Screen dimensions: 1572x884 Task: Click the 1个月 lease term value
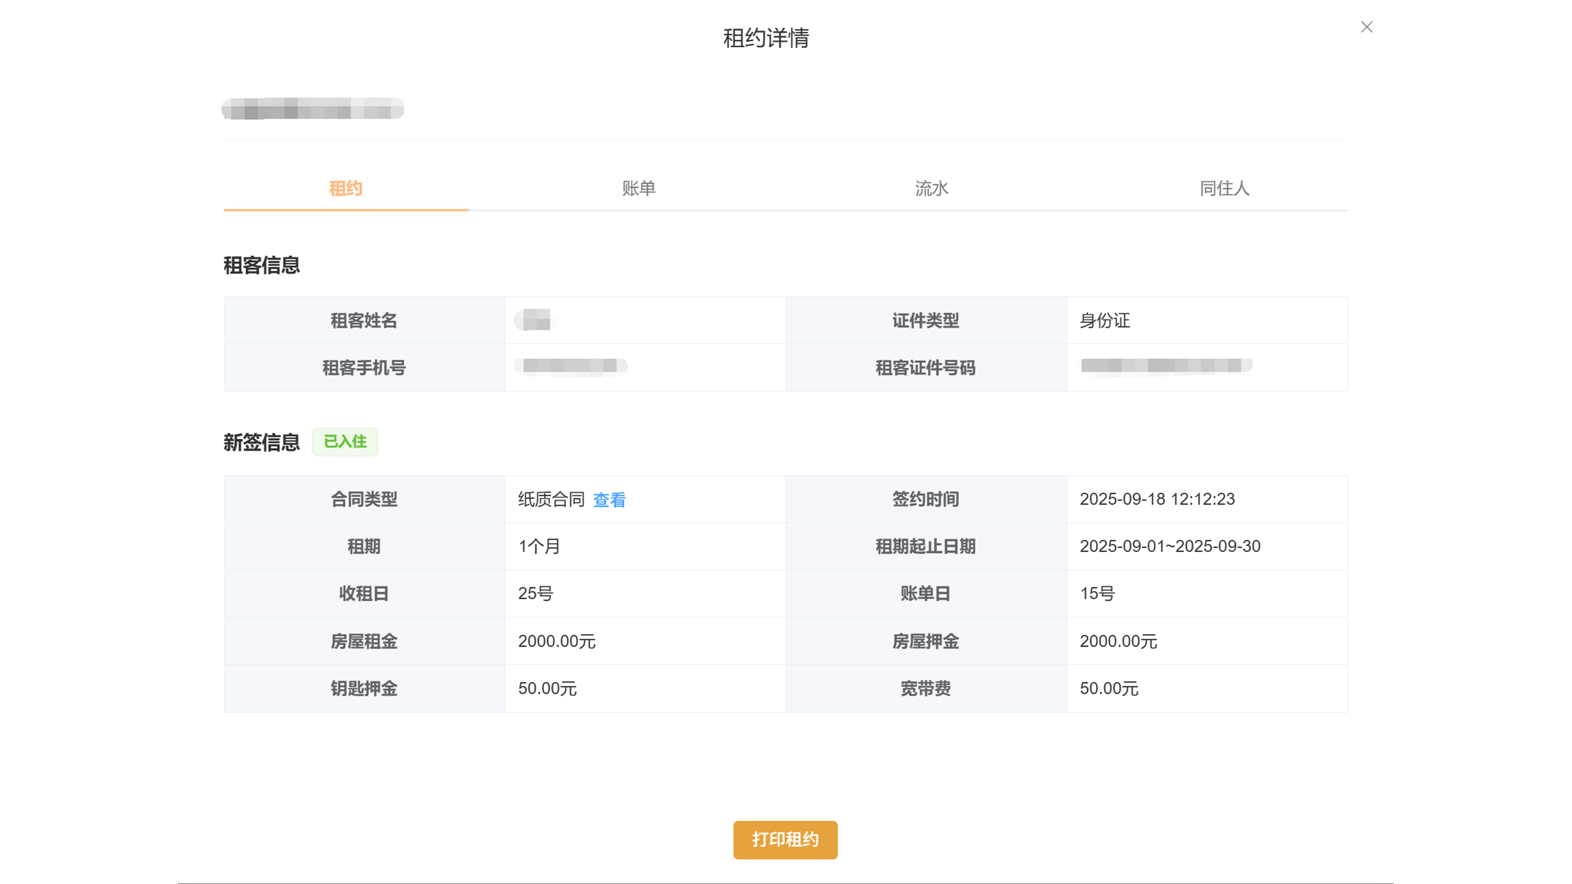(x=539, y=546)
